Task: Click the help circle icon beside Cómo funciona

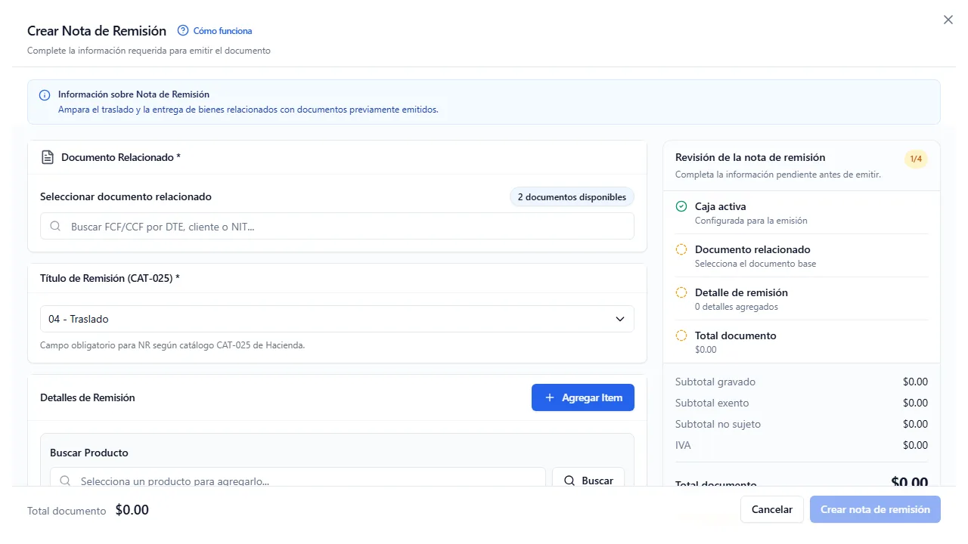Action: (183, 31)
